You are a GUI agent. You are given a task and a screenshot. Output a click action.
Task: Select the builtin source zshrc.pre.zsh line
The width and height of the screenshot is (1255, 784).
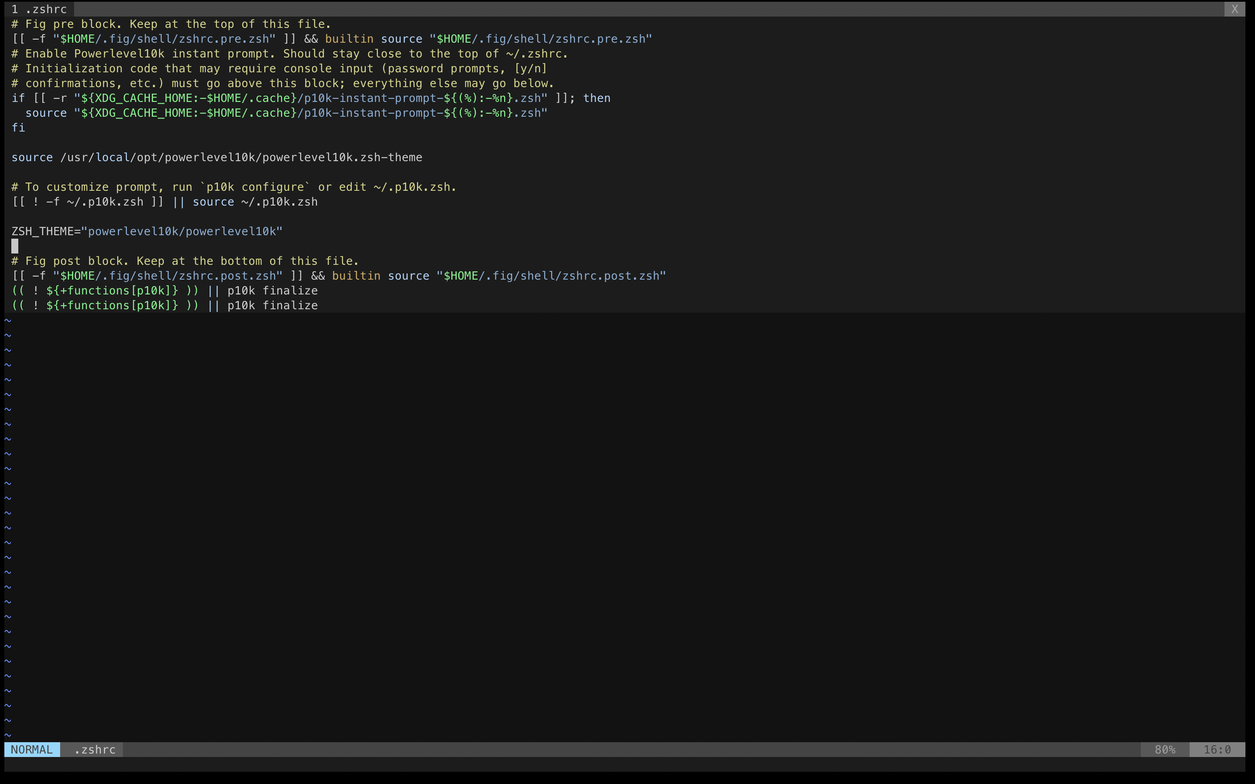point(332,38)
